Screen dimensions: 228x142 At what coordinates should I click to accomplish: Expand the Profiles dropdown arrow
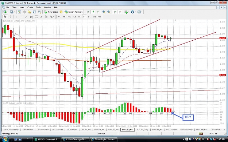pos(15,12)
